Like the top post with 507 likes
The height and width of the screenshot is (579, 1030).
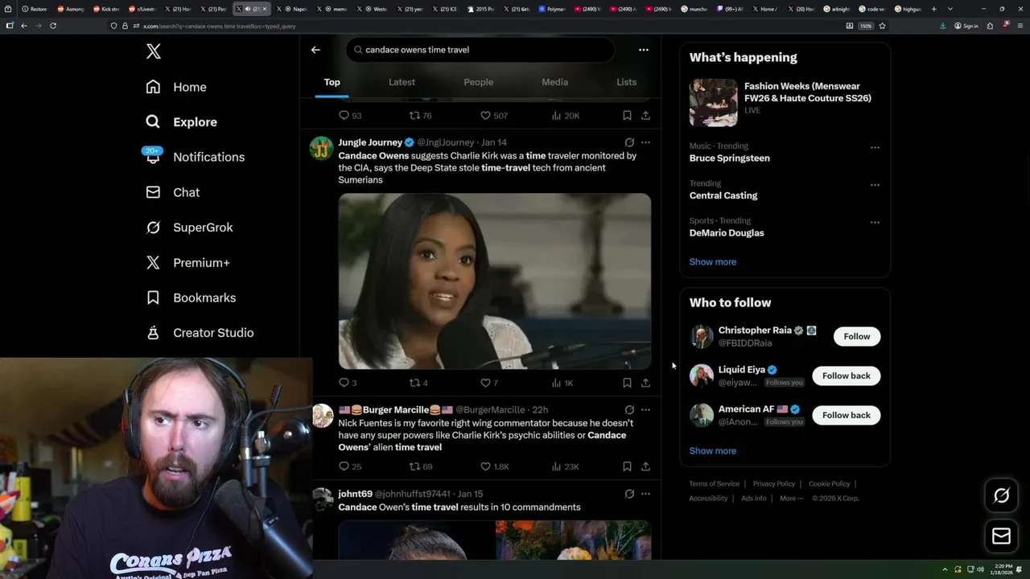tap(494, 116)
